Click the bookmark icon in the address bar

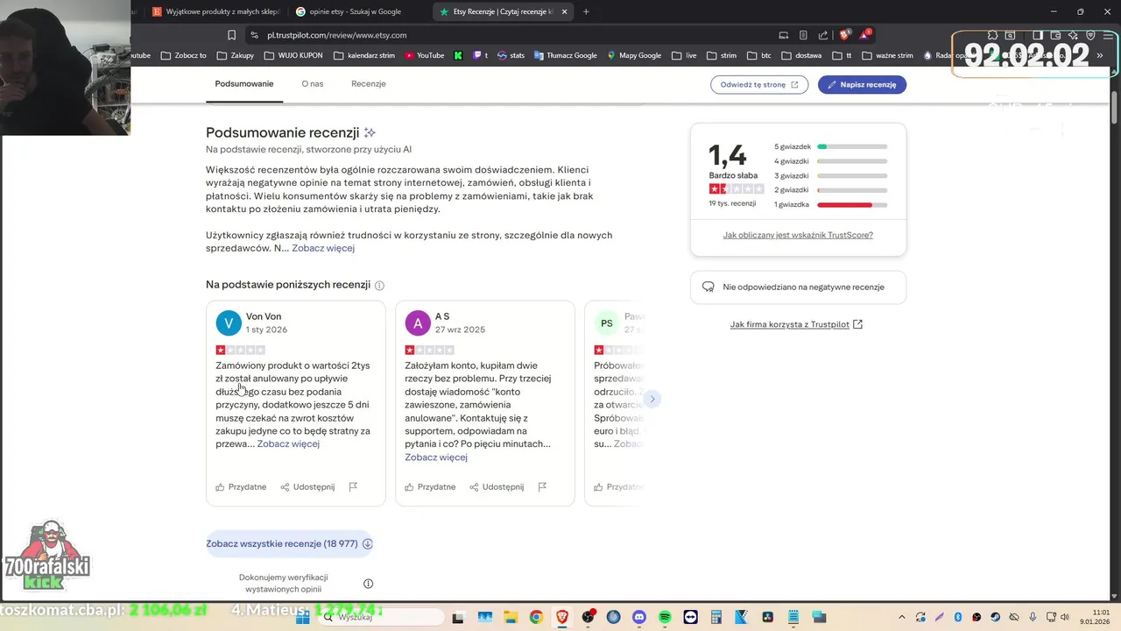click(x=231, y=35)
